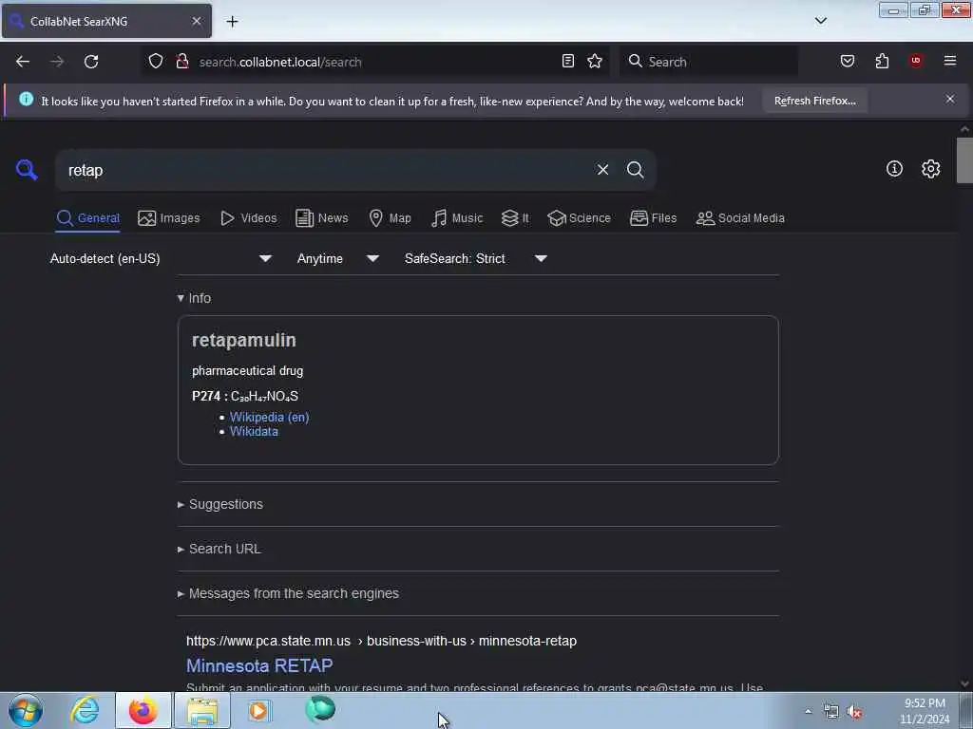Open the taskbar clock showing 9:52 PM
The width and height of the screenshot is (973, 729).
point(925,711)
